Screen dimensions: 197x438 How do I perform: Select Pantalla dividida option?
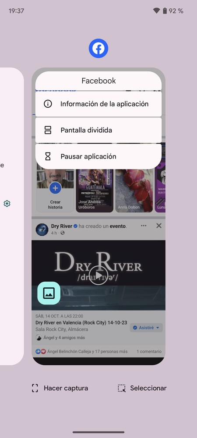[98, 130]
